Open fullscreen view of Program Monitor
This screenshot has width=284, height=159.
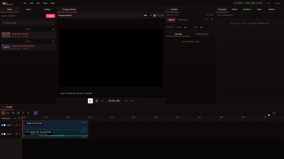pos(160,15)
